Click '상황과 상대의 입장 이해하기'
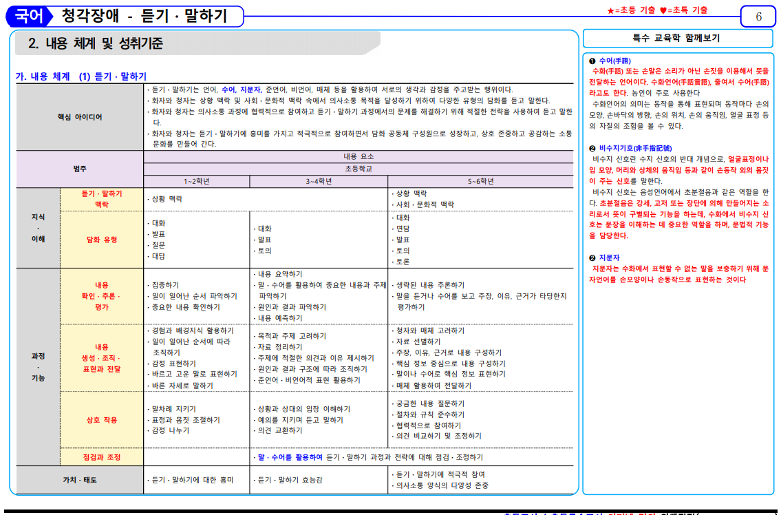This screenshot has height=515, width=781. point(304,409)
